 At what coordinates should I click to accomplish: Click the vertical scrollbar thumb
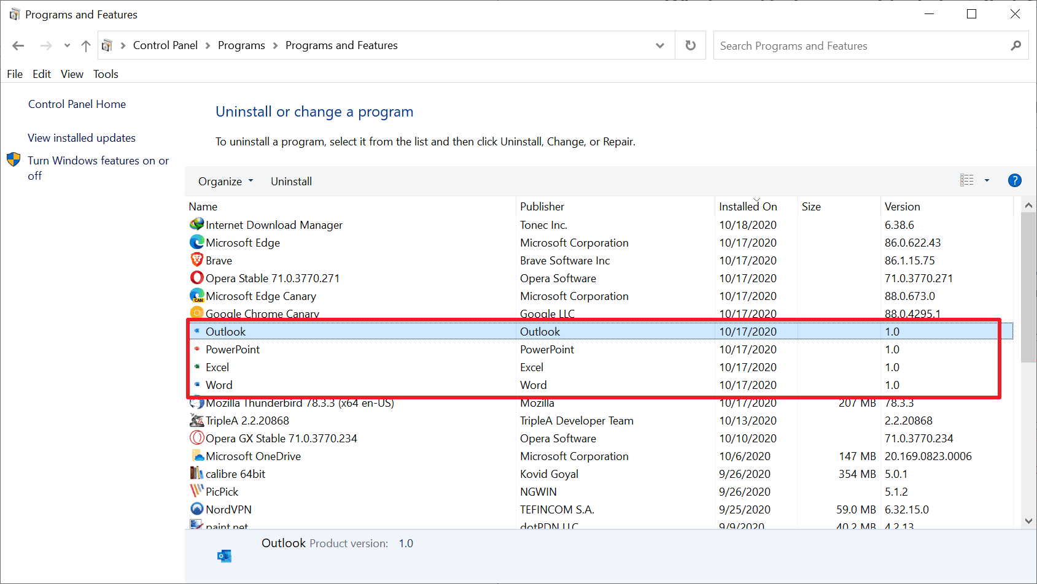(1028, 288)
